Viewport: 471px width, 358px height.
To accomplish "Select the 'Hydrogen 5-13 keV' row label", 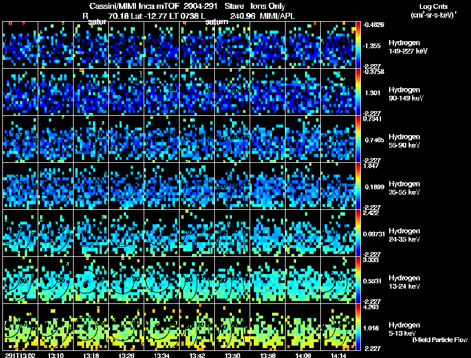I will (404, 329).
